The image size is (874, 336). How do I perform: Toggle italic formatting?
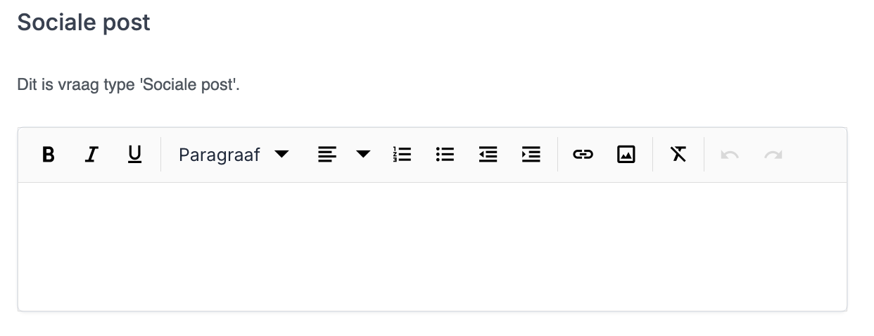[x=91, y=155]
